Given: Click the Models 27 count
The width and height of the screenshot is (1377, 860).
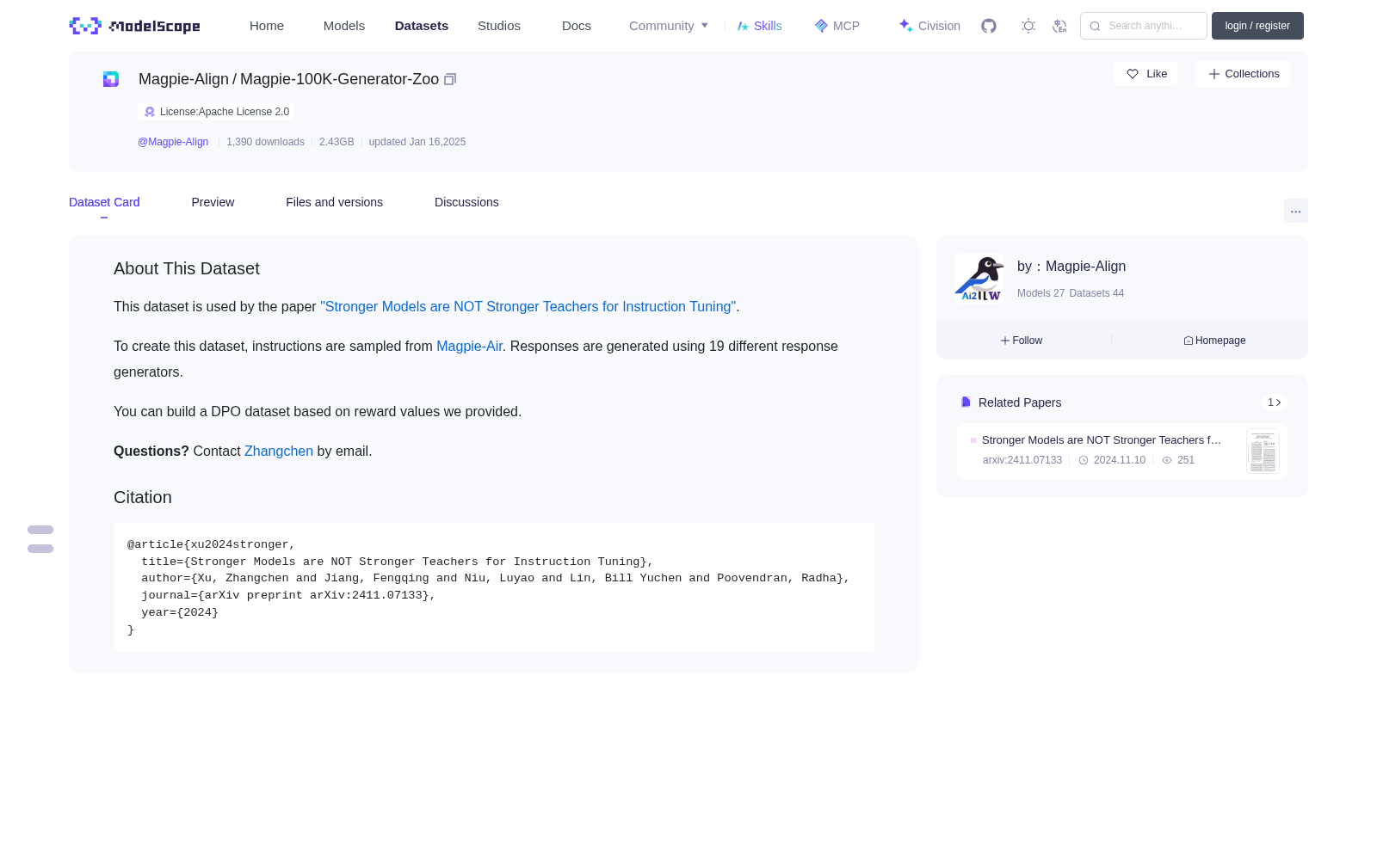Looking at the screenshot, I should [x=1040, y=293].
